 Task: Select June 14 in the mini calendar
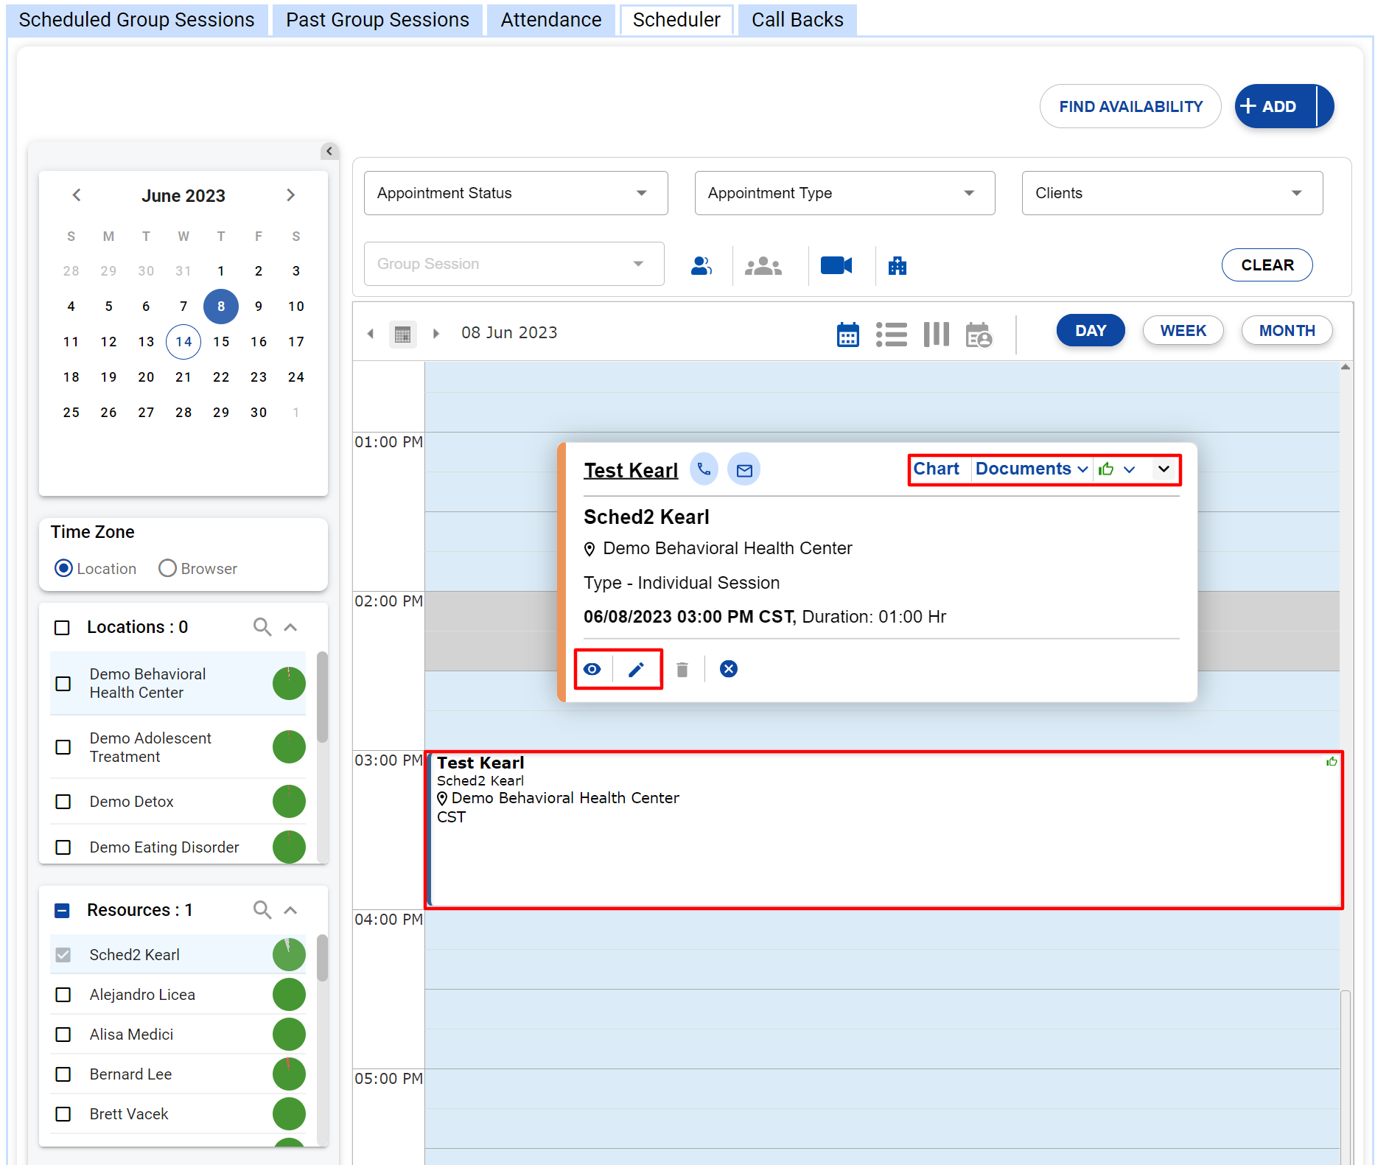183,342
